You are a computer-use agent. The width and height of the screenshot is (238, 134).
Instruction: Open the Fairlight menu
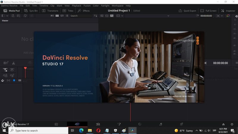(x=105, y=6)
